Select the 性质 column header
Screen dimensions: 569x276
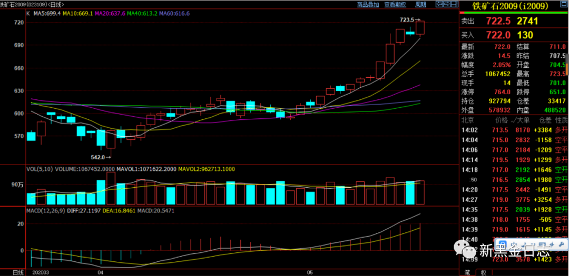tap(562, 120)
